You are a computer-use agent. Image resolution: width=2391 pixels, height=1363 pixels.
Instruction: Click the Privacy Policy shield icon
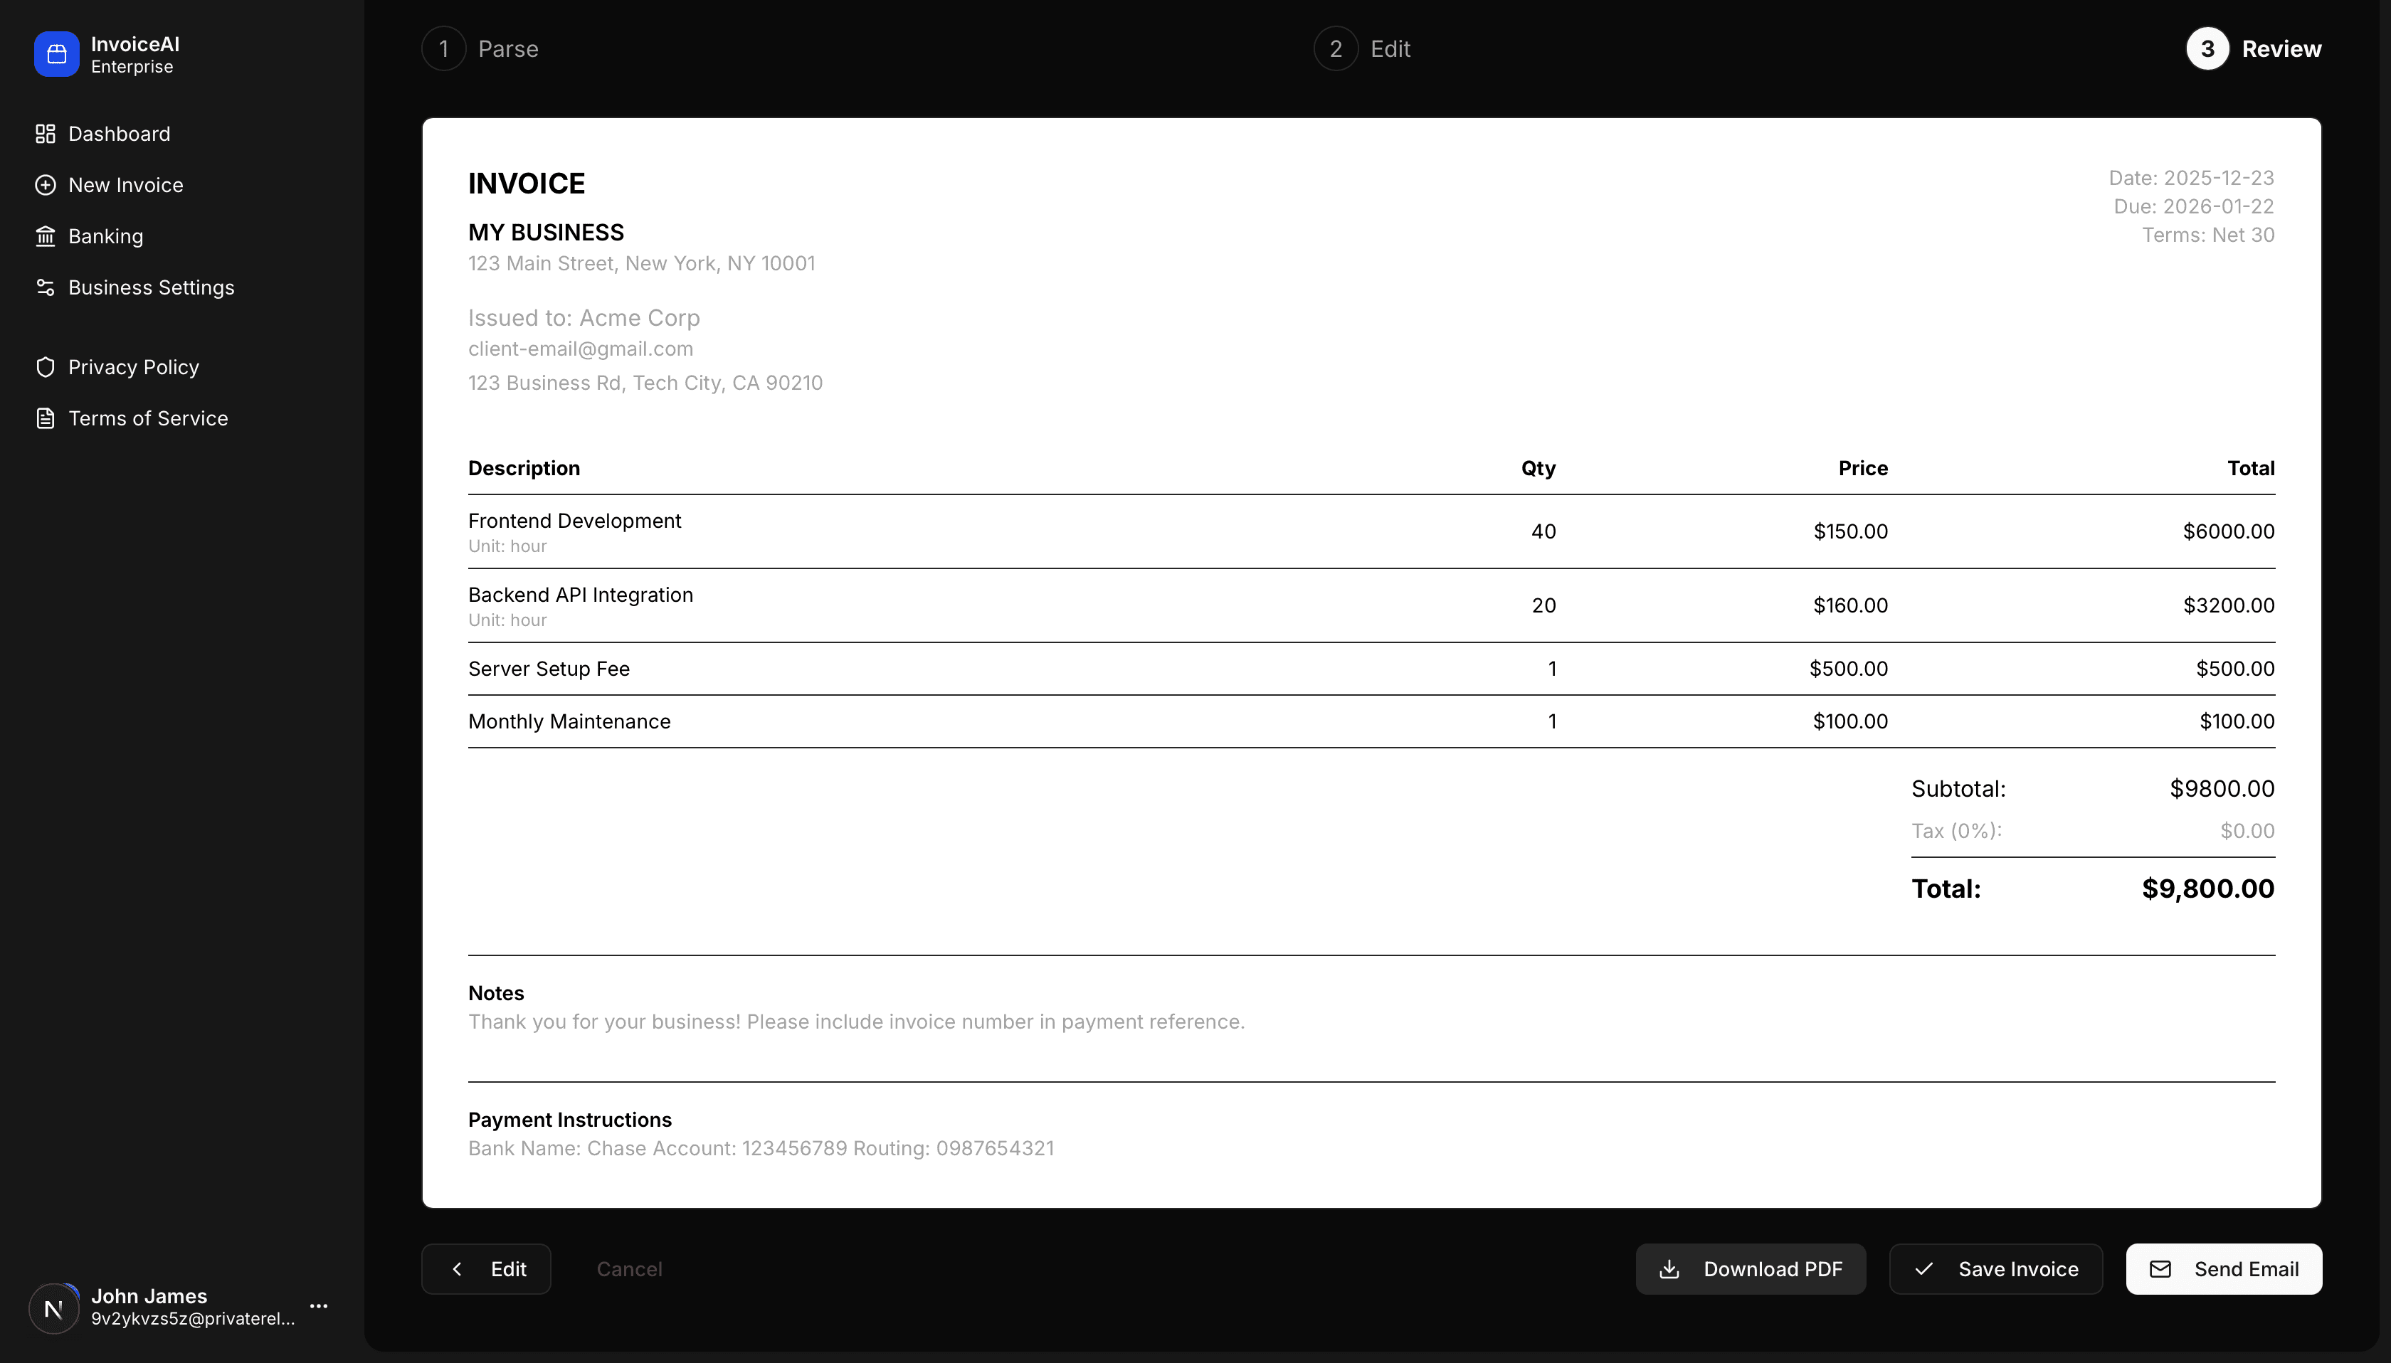point(46,366)
